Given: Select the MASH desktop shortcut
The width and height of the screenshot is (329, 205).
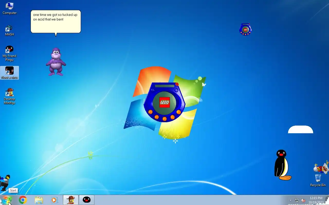Looking at the screenshot, I should pos(10,30).
